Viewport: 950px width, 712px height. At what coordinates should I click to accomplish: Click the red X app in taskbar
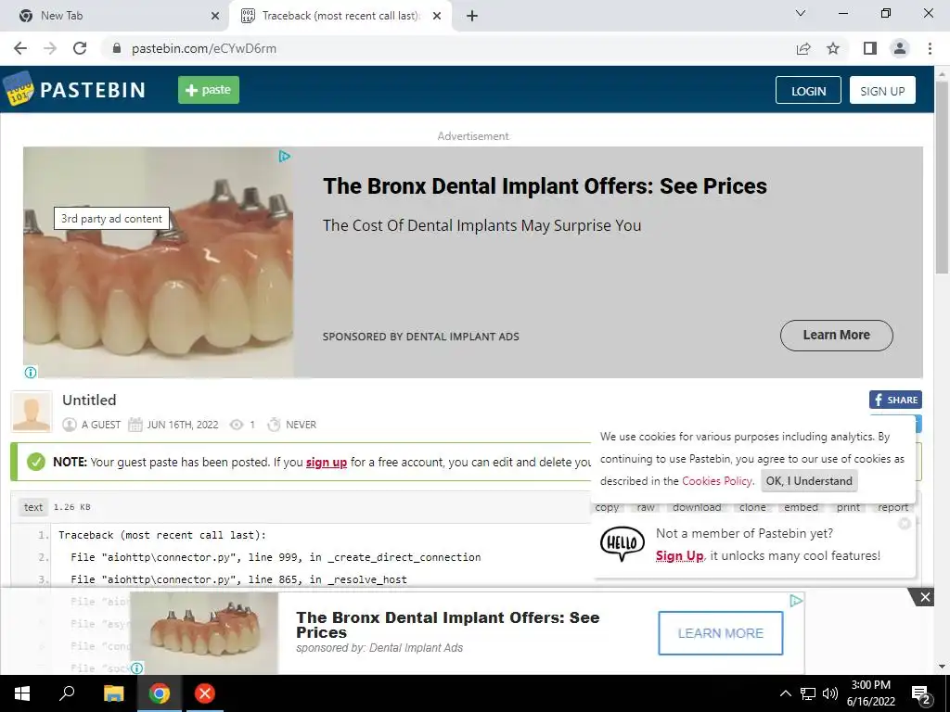pos(205,693)
